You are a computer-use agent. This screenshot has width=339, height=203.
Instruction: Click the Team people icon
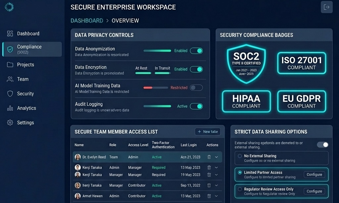click(10, 79)
